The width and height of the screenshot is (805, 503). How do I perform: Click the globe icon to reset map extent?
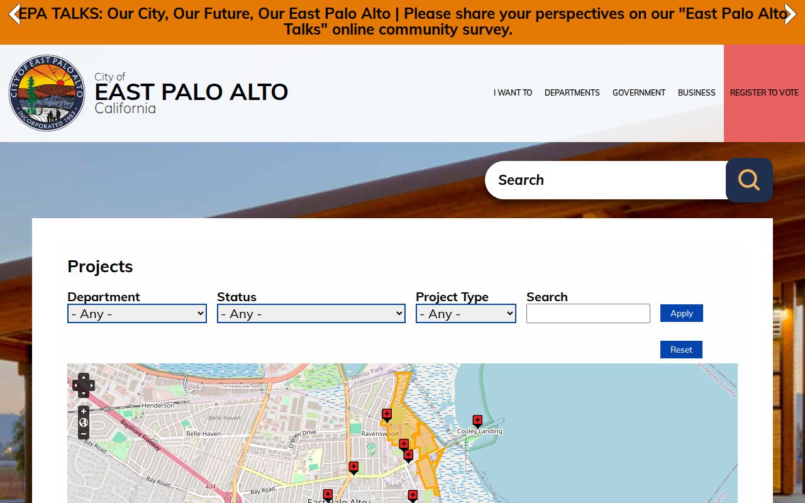tap(84, 423)
